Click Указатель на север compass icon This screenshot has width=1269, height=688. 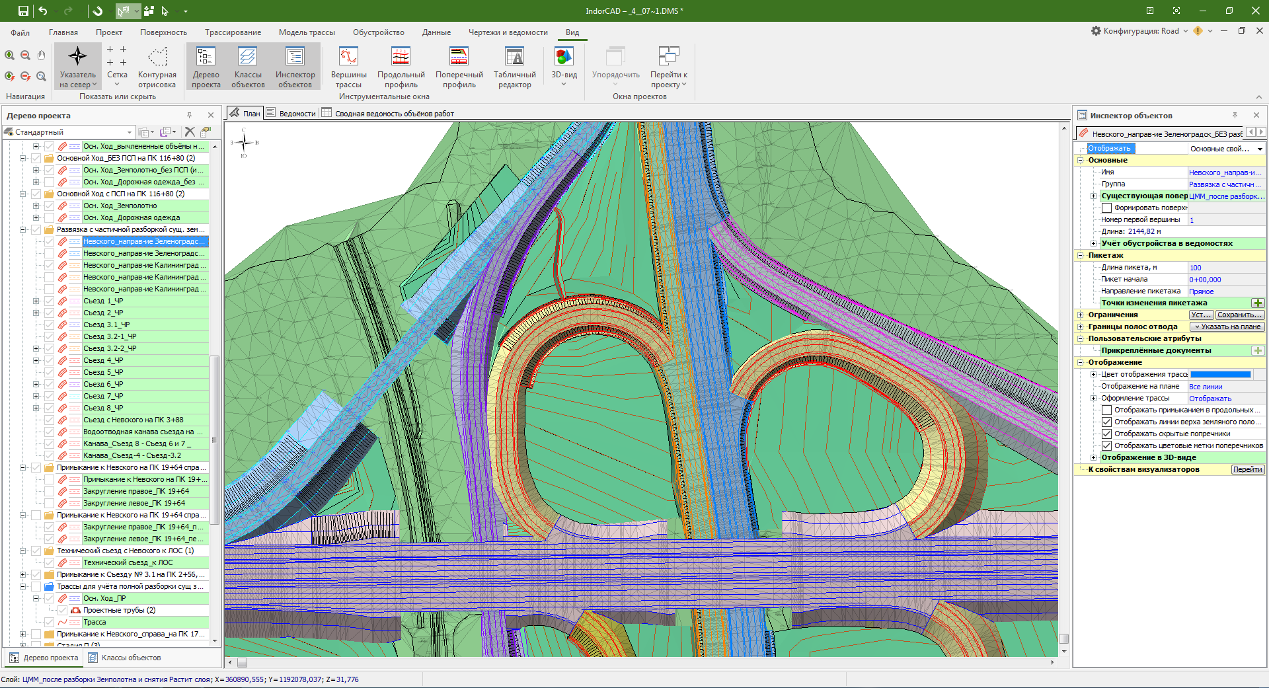point(77,57)
